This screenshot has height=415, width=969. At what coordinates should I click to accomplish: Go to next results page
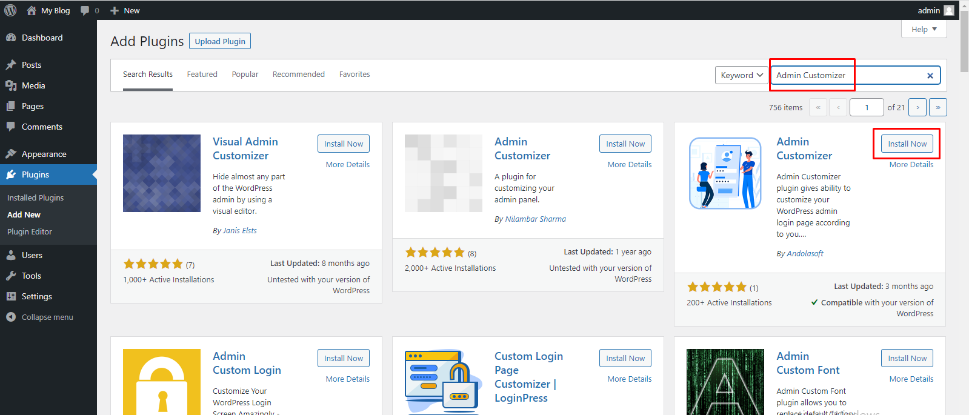point(917,107)
